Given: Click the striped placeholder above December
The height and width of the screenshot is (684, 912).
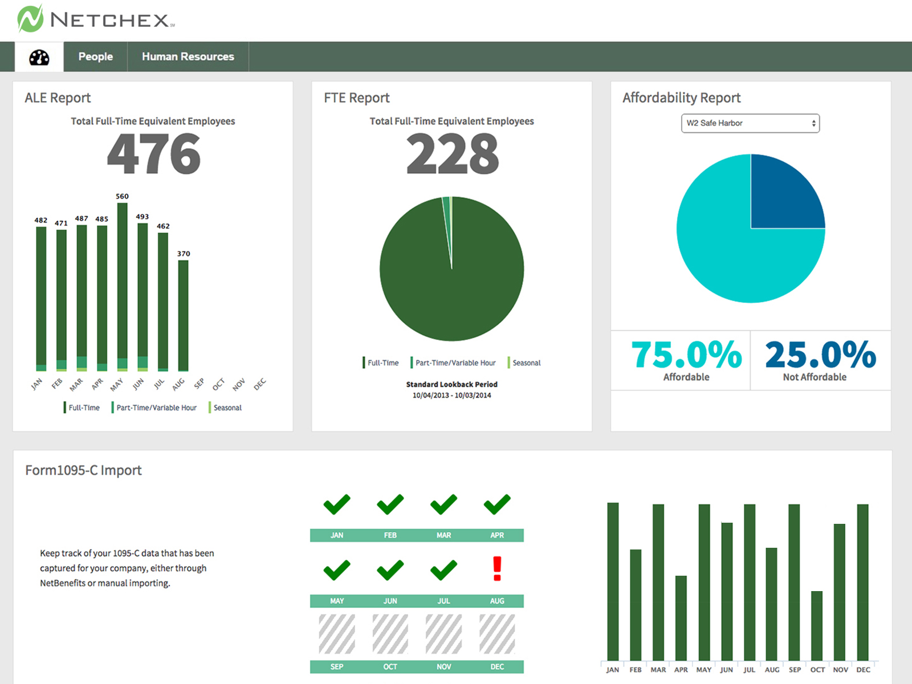Looking at the screenshot, I should coord(497,634).
